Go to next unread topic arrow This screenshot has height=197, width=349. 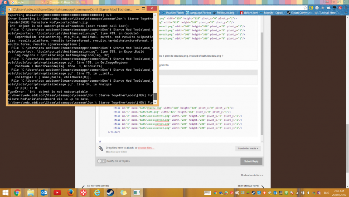coord(262,187)
